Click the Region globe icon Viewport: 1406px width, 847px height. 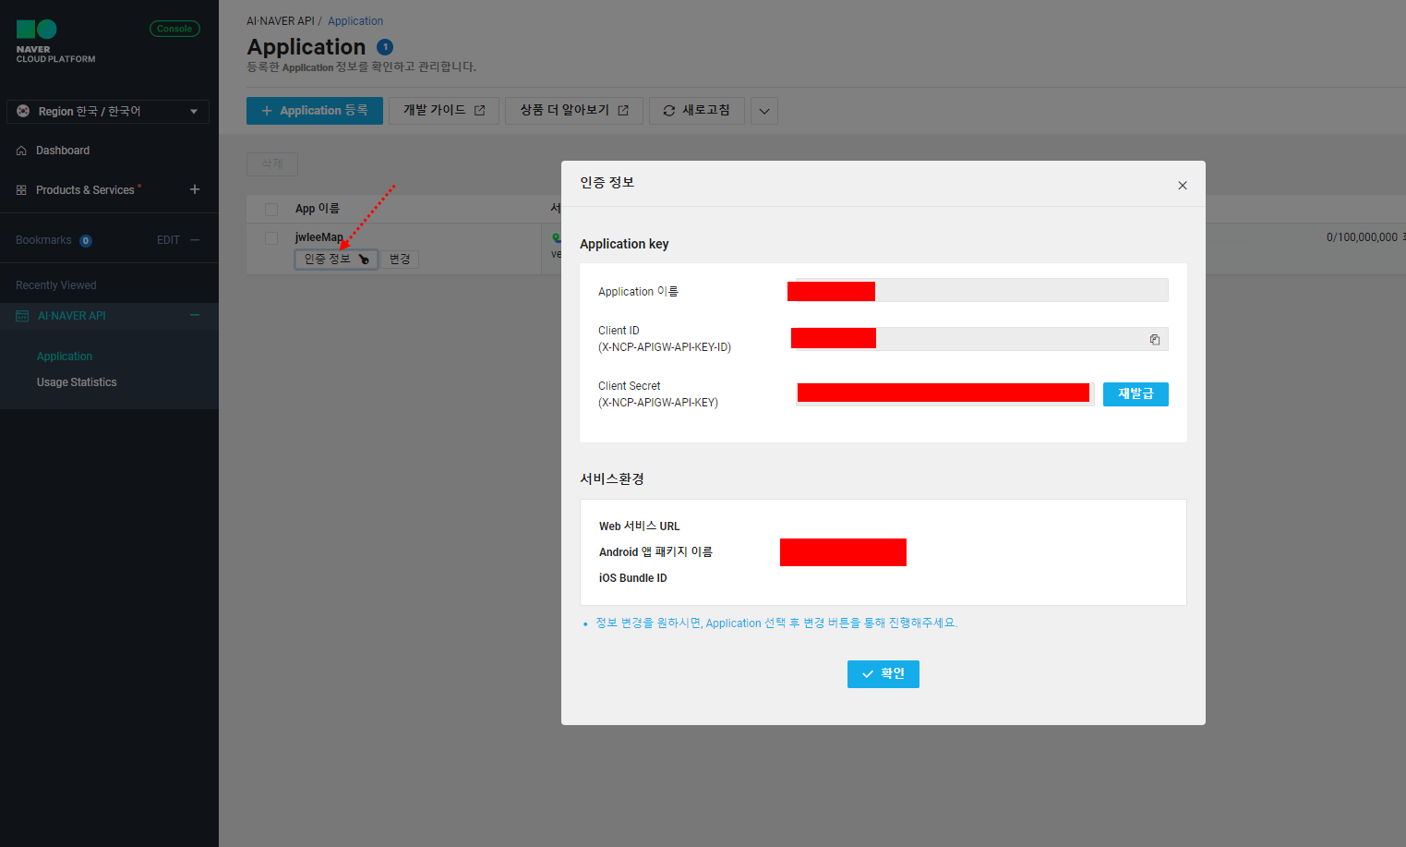tap(23, 111)
